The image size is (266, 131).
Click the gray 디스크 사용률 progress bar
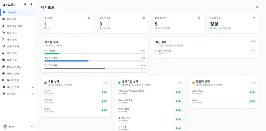click(74, 68)
